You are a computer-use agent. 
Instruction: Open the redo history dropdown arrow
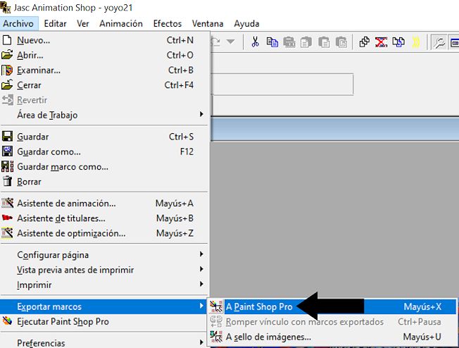(x=231, y=42)
